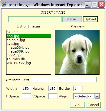Choose Thumbs.db from the list
Screen dimensions: 106x111
(x=29, y=59)
